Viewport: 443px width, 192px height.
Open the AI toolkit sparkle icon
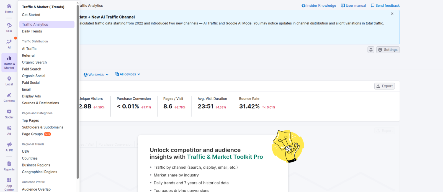click(9, 42)
